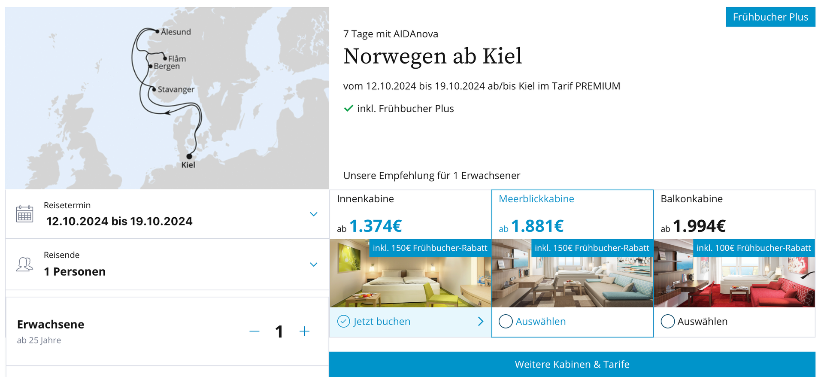The image size is (824, 377).
Task: Open the Balkonkabine cabin option
Action: tap(691, 199)
